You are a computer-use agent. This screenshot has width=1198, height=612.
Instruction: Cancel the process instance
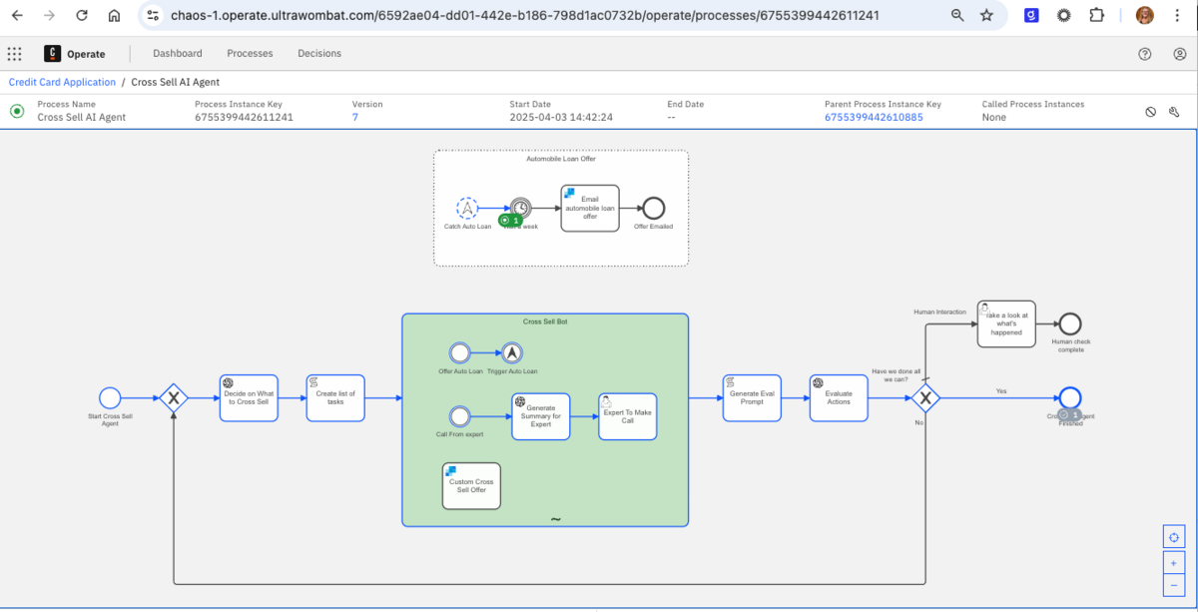(1150, 112)
